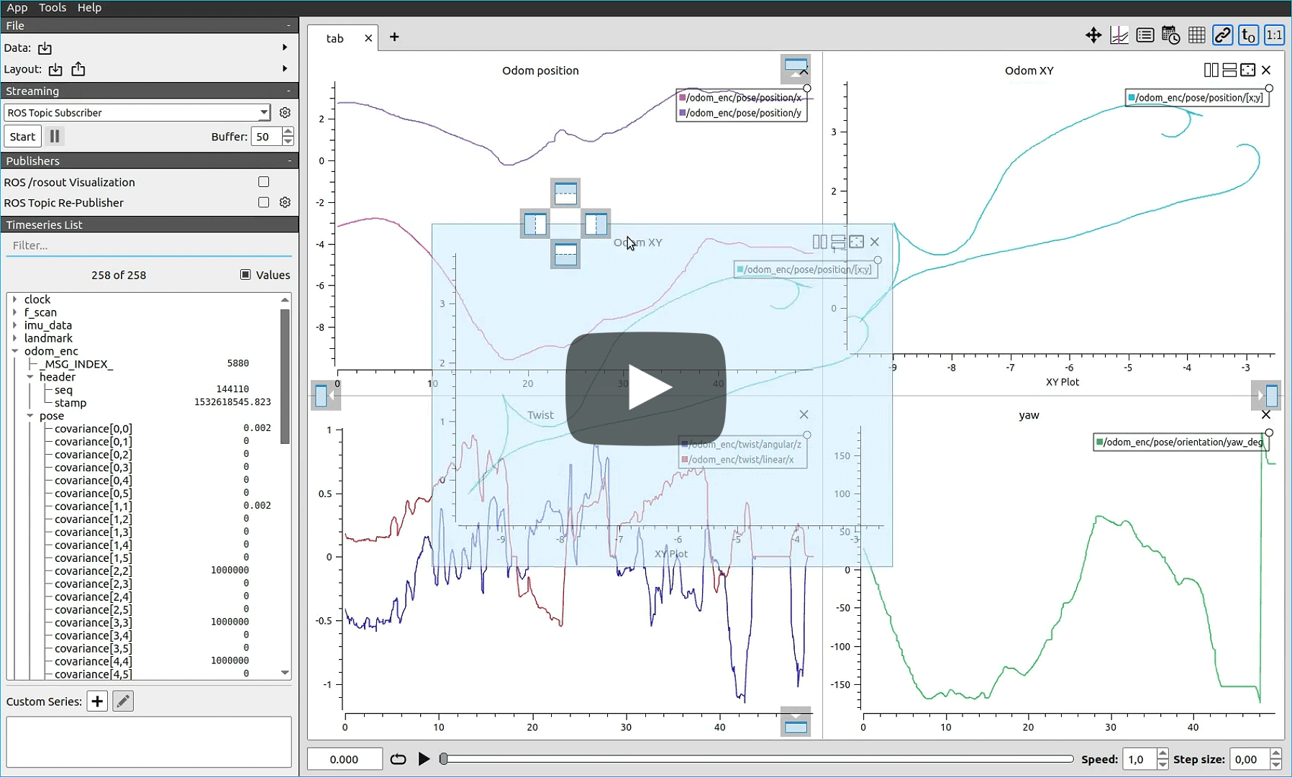The height and width of the screenshot is (777, 1292).
Task: Click the link axes chain icon
Action: coord(1222,35)
